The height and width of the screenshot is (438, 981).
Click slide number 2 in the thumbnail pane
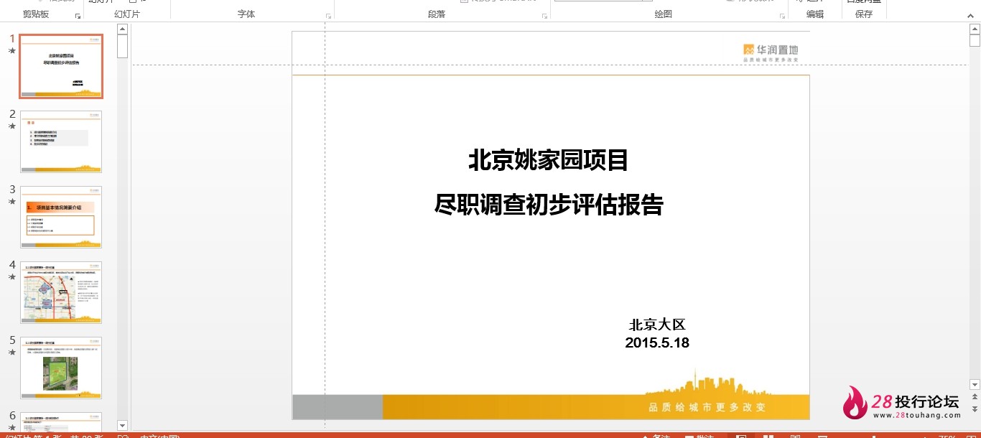(11, 114)
